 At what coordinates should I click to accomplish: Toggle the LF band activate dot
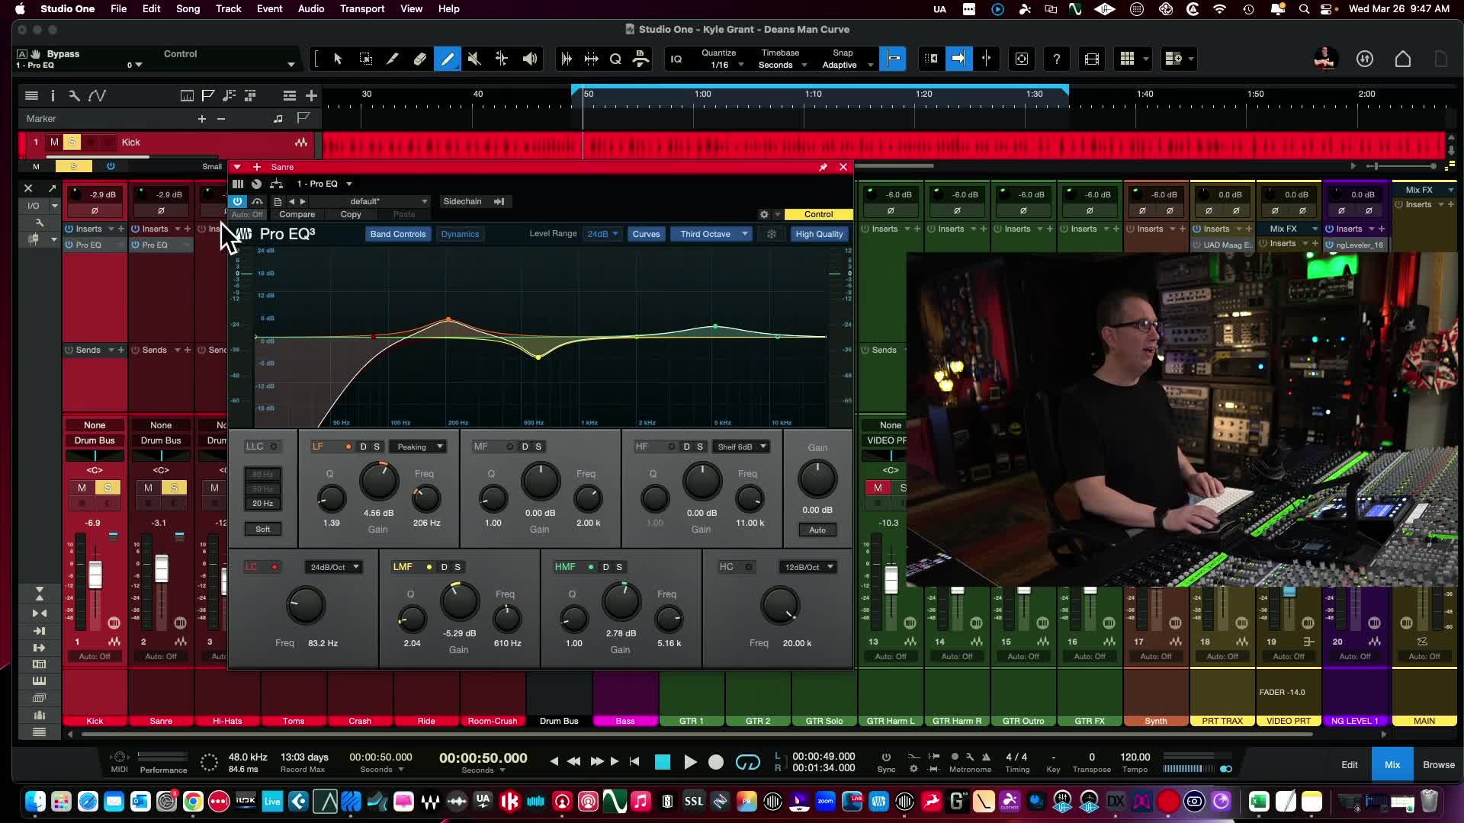[348, 447]
